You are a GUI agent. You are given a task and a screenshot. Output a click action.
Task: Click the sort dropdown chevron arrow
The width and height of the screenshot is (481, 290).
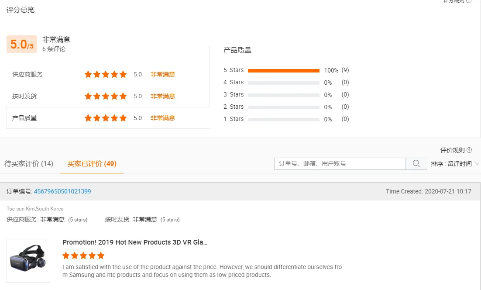click(x=477, y=164)
